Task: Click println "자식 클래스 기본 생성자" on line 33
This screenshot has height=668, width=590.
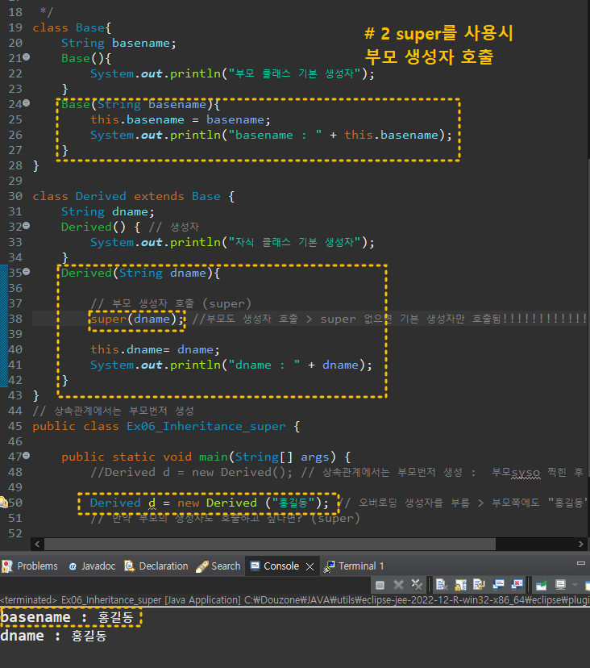Action: click(232, 242)
